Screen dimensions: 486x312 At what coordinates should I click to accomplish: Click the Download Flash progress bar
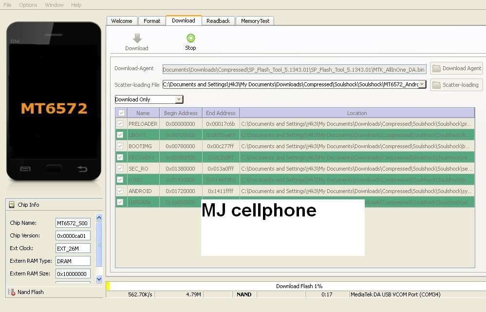point(299,286)
